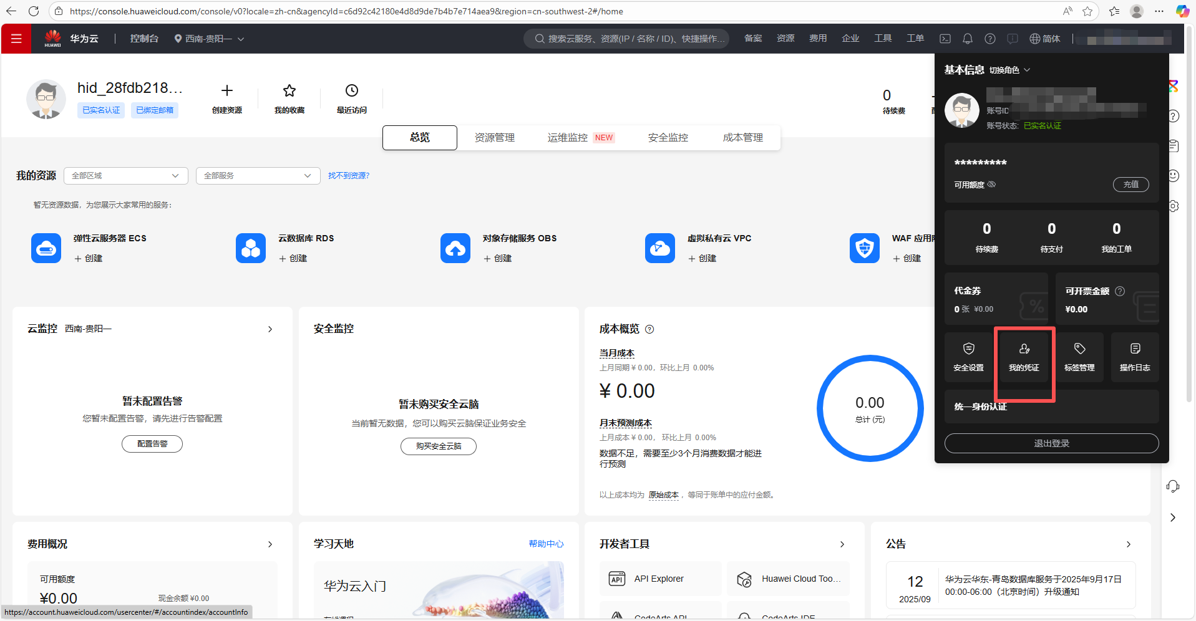Switch to the 资源管理 tab
The image size is (1196, 621).
tap(495, 138)
